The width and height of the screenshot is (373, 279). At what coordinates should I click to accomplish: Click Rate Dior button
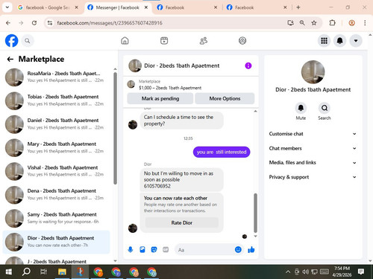[182, 222]
